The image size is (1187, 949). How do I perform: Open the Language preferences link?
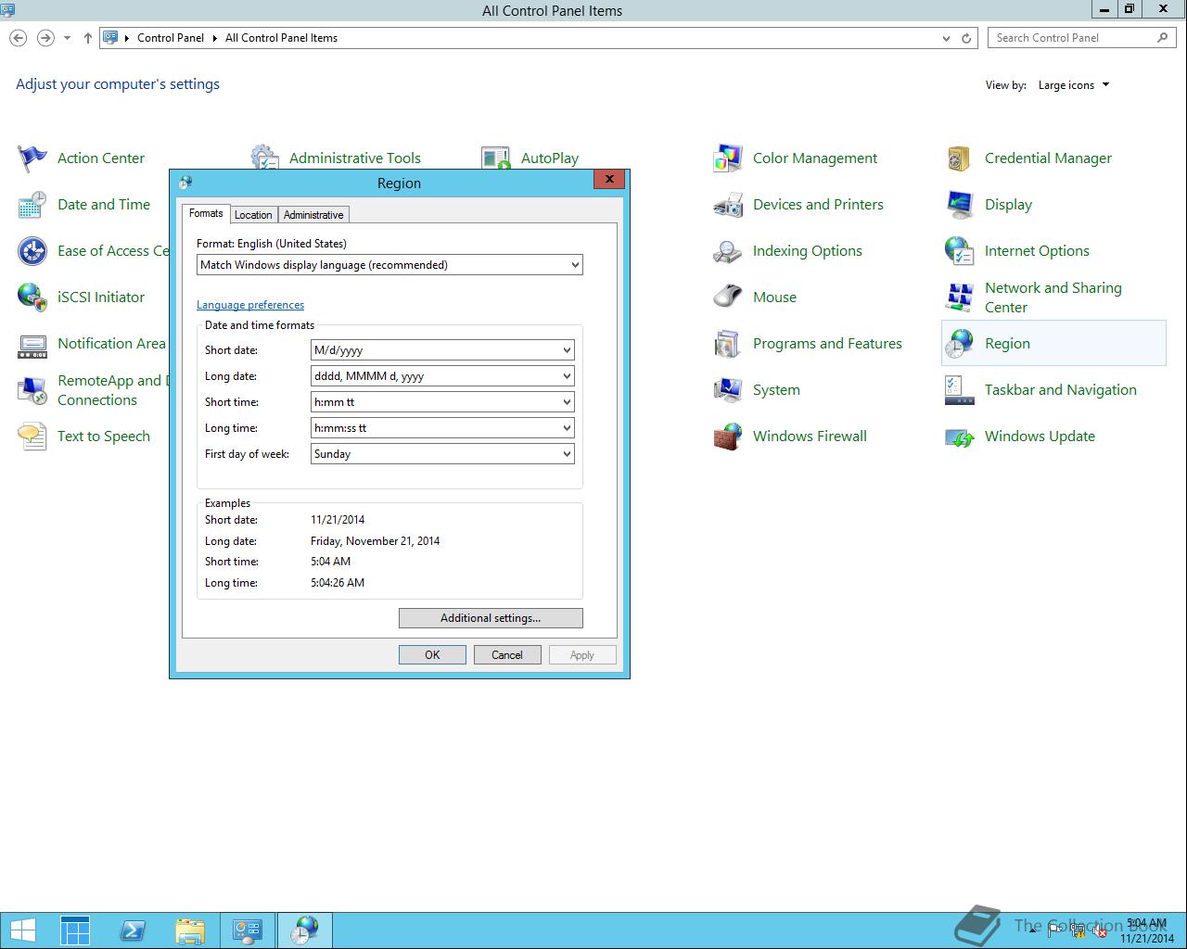[250, 305]
